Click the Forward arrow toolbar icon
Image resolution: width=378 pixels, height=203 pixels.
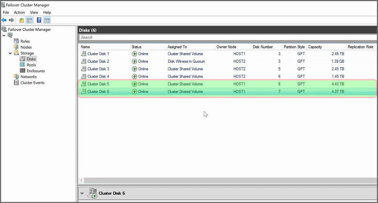(11, 20)
